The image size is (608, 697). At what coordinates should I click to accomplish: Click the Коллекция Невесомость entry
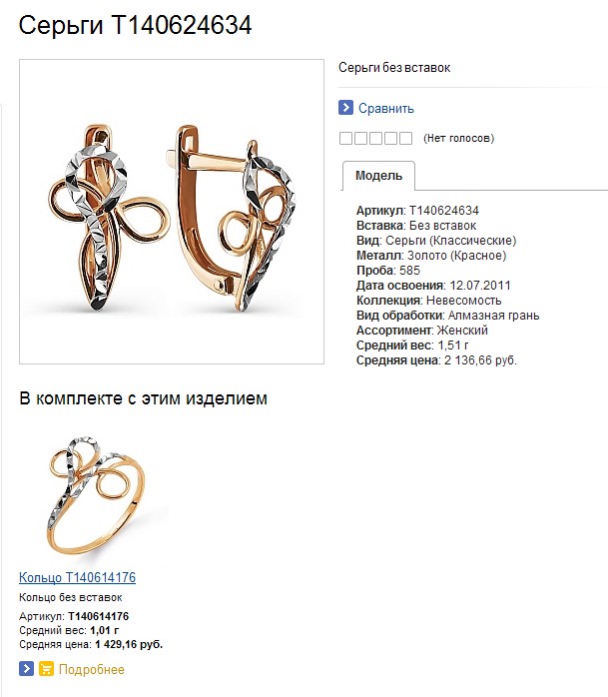click(429, 301)
